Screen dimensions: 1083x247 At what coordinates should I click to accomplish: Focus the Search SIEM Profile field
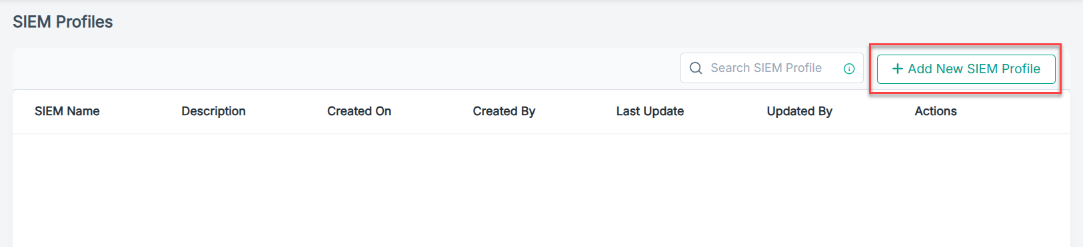(772, 68)
